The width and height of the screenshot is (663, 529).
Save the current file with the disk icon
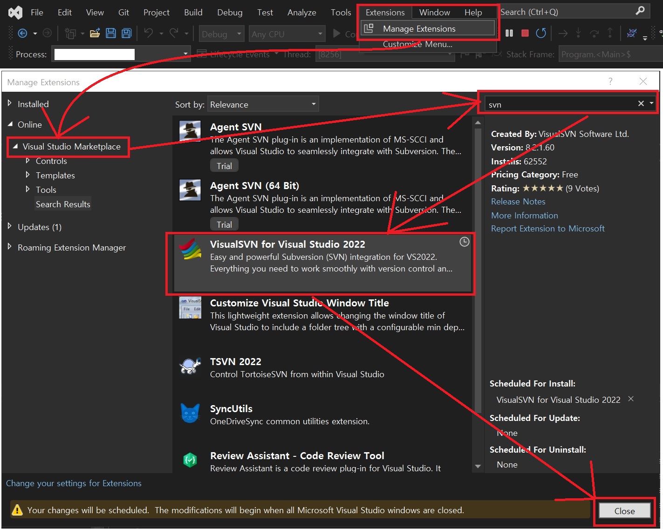111,34
